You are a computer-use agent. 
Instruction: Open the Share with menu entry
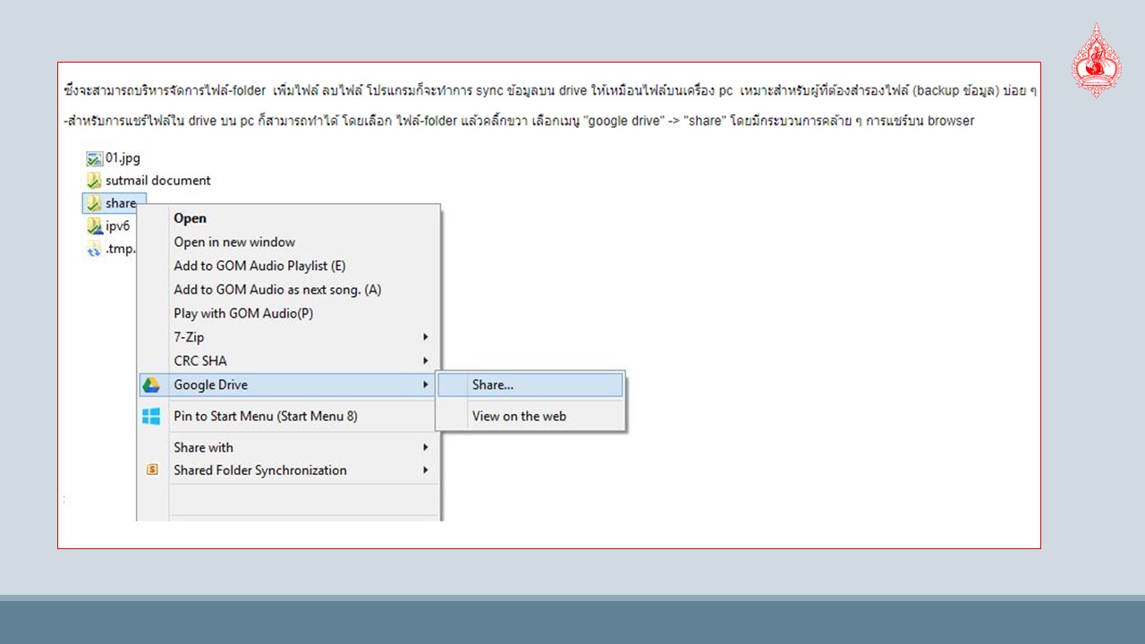[x=288, y=447]
